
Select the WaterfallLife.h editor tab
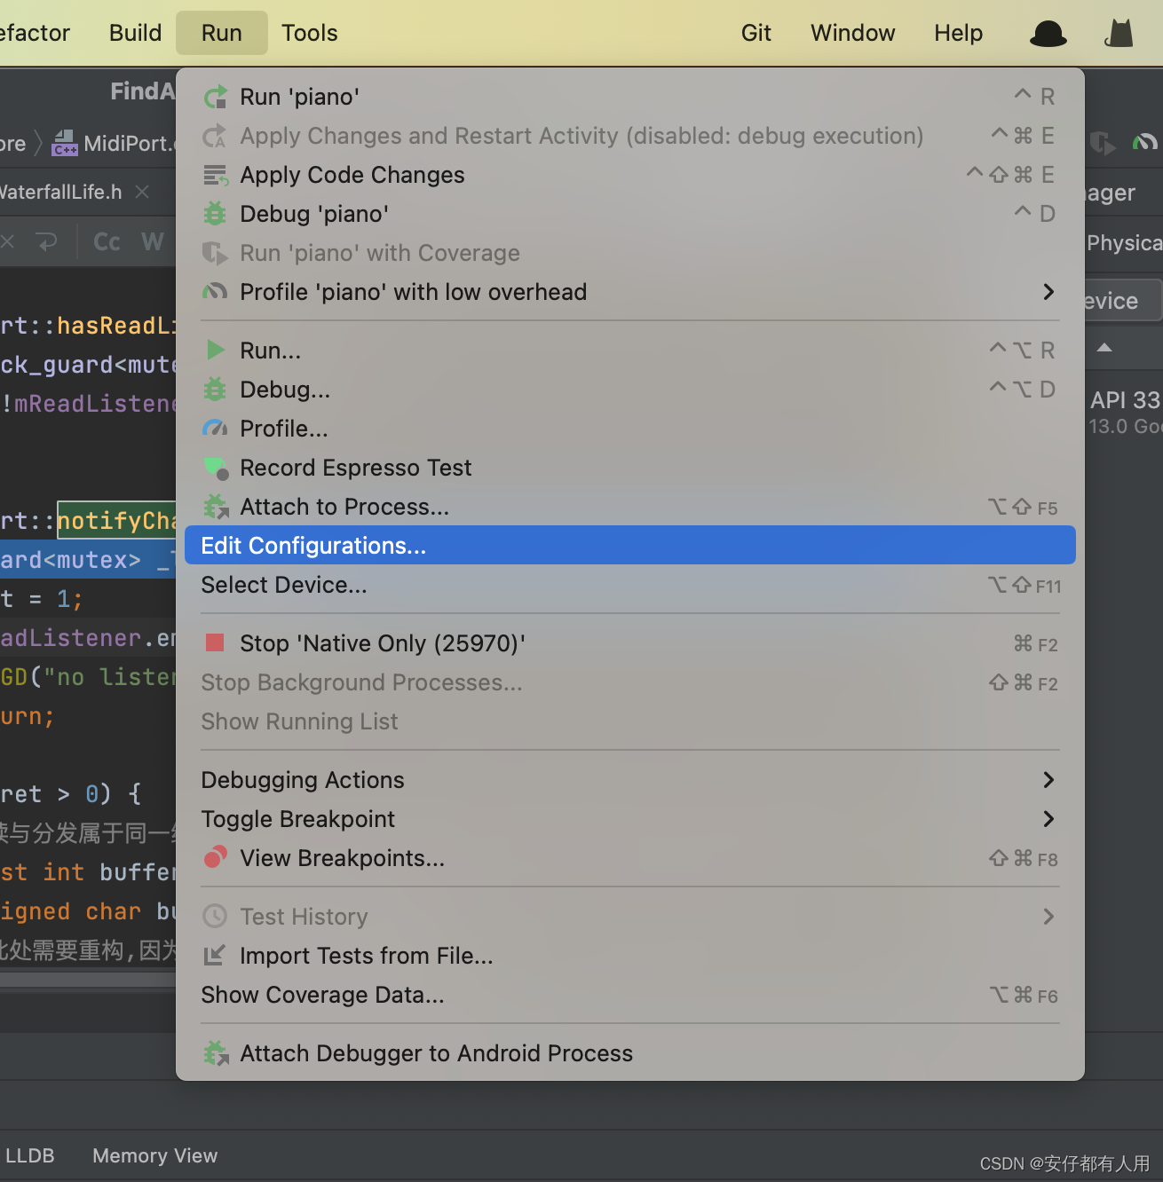point(60,192)
